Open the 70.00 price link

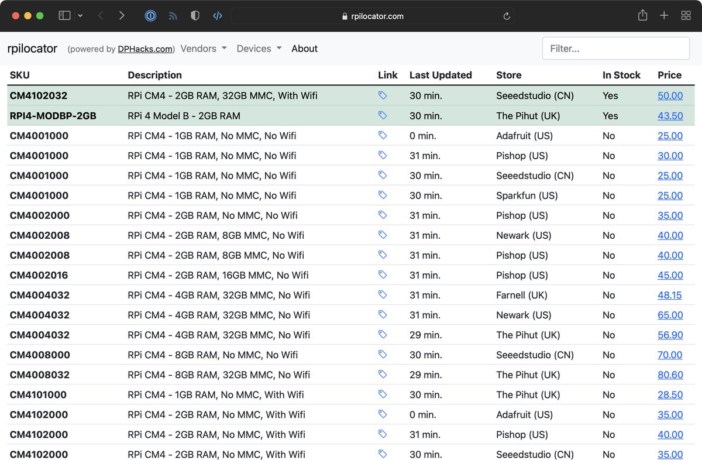670,355
